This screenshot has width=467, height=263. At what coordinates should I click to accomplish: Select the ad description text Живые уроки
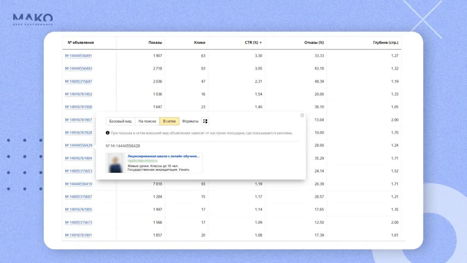(x=138, y=166)
